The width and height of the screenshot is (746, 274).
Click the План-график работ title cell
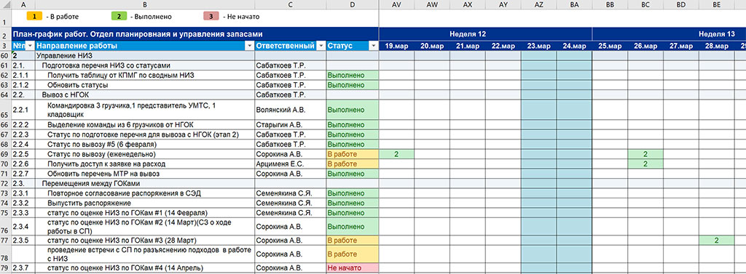[x=195, y=34]
